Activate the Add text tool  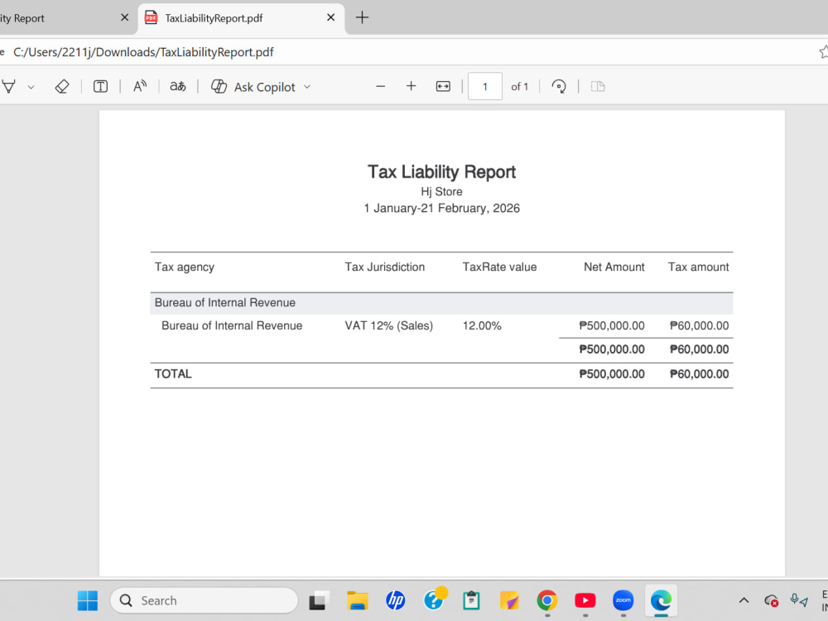coord(100,87)
